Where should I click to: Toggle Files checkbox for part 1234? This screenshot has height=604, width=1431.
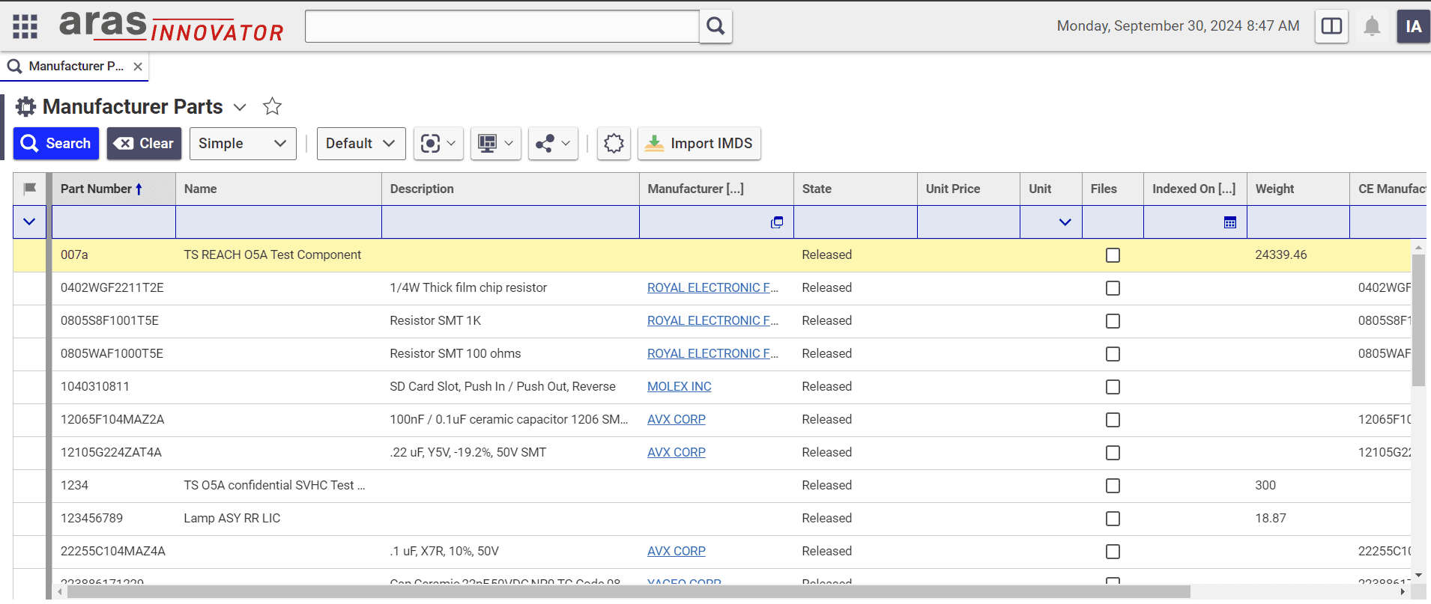1113,486
